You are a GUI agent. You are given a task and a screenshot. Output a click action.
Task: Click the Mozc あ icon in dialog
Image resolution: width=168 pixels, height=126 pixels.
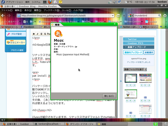tap(58, 33)
